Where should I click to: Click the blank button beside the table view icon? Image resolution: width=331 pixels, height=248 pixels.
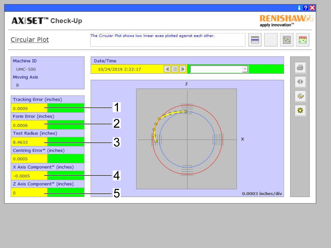[x=271, y=40]
